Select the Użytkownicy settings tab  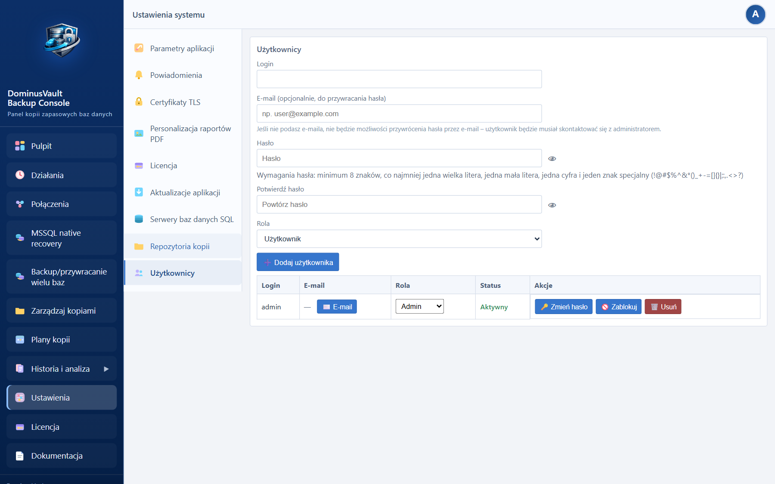[183, 273]
